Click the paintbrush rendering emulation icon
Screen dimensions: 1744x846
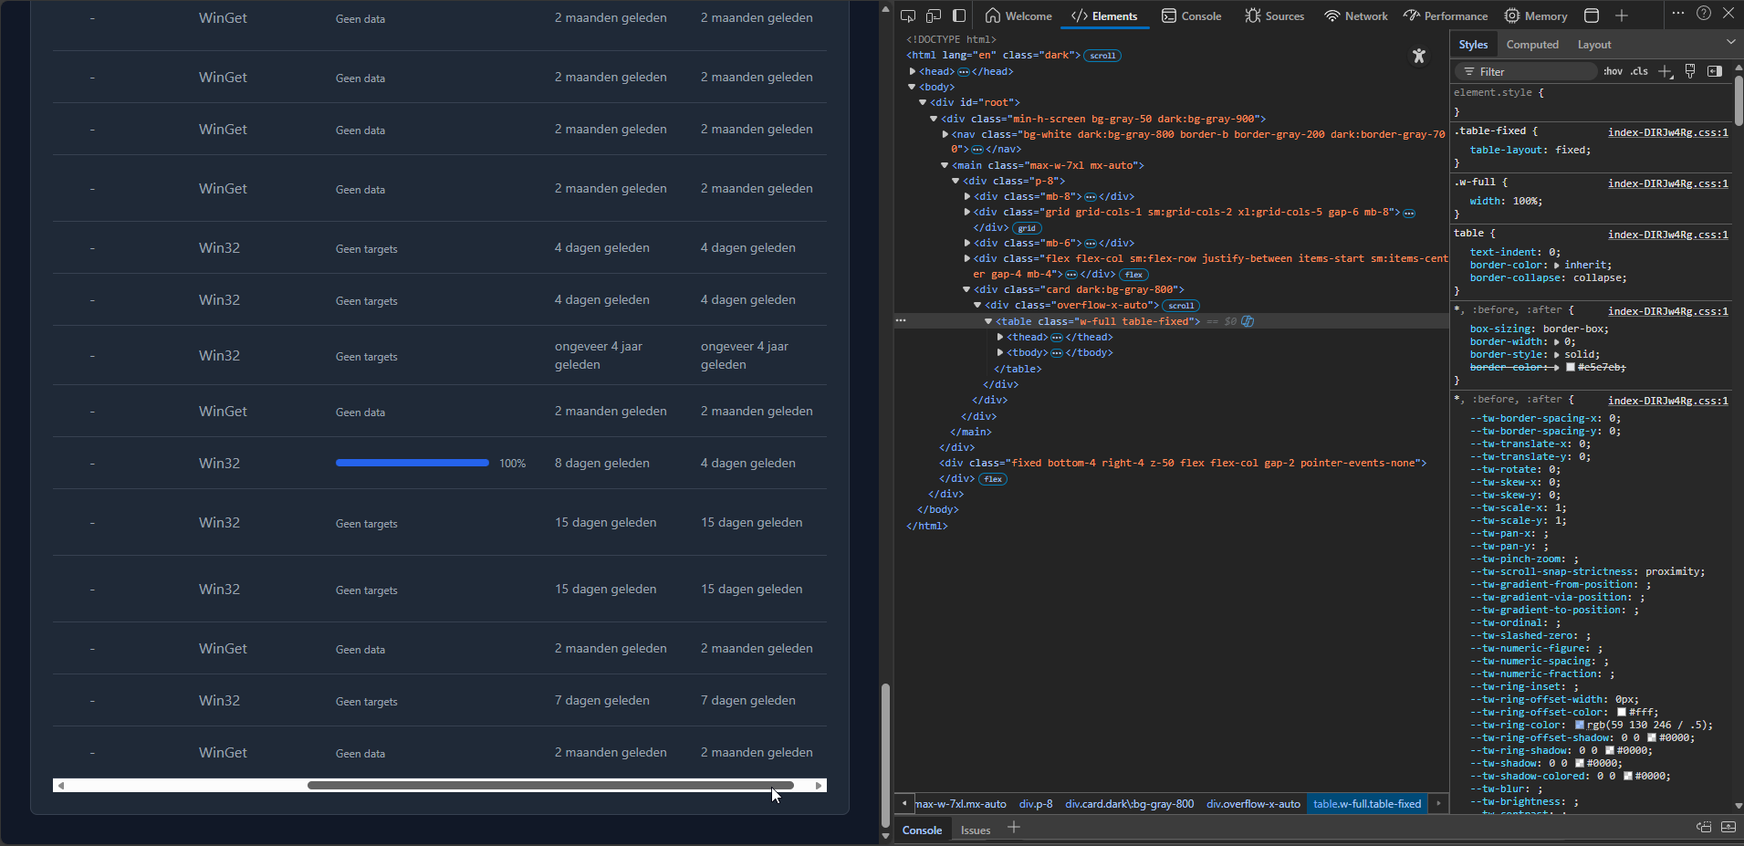pyautogui.click(x=1690, y=71)
